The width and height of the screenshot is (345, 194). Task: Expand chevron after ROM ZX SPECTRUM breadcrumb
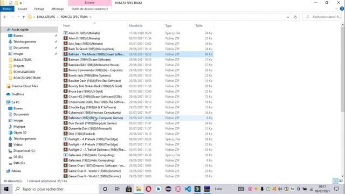(90, 17)
